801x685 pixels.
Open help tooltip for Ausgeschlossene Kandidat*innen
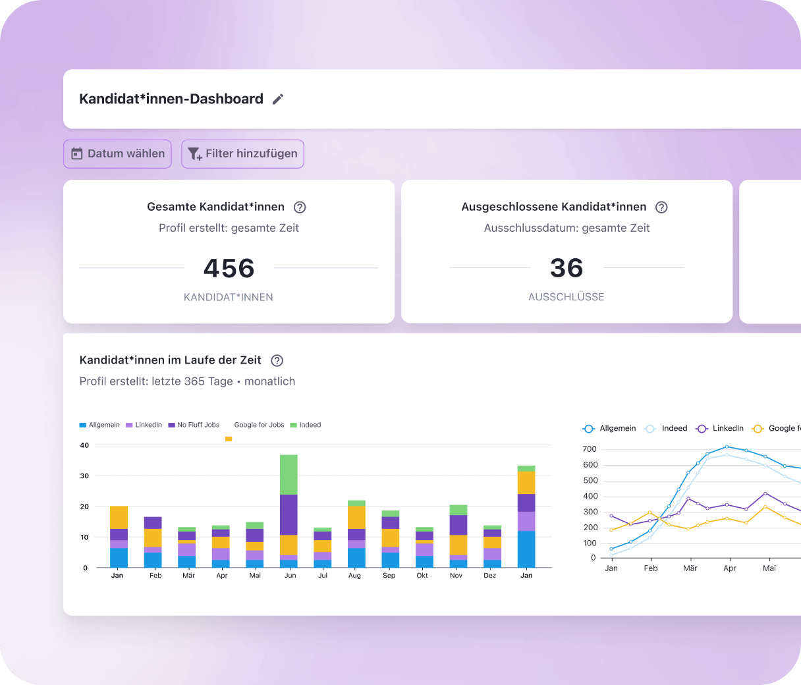click(661, 207)
